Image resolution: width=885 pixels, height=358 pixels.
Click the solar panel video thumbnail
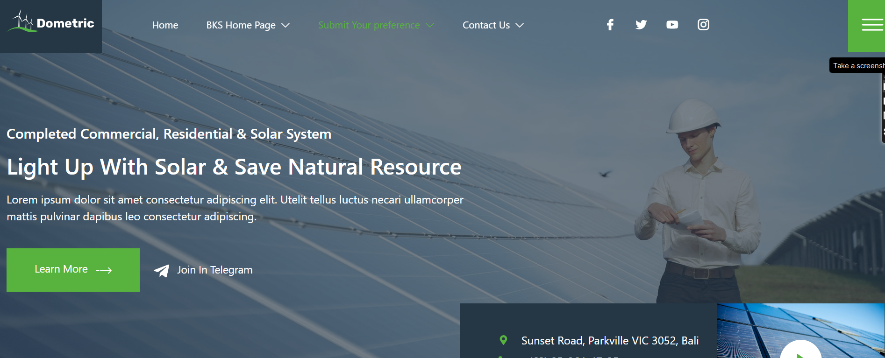(800, 331)
